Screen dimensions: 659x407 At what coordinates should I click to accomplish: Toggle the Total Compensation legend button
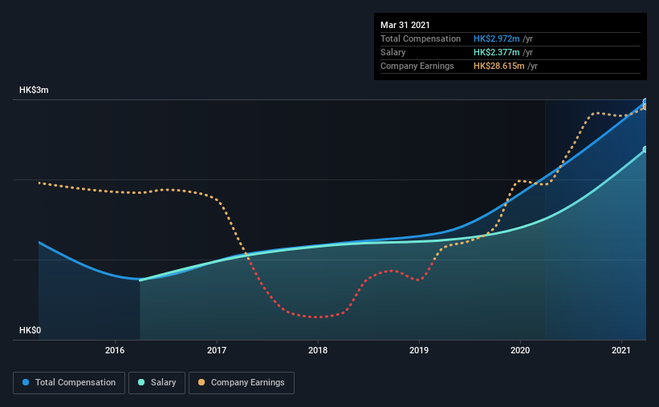(x=69, y=383)
